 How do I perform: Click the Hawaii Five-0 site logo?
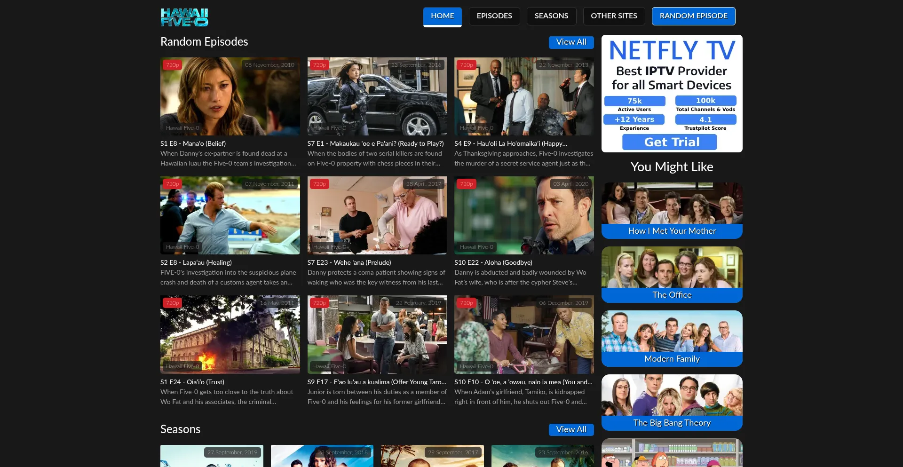tap(184, 17)
